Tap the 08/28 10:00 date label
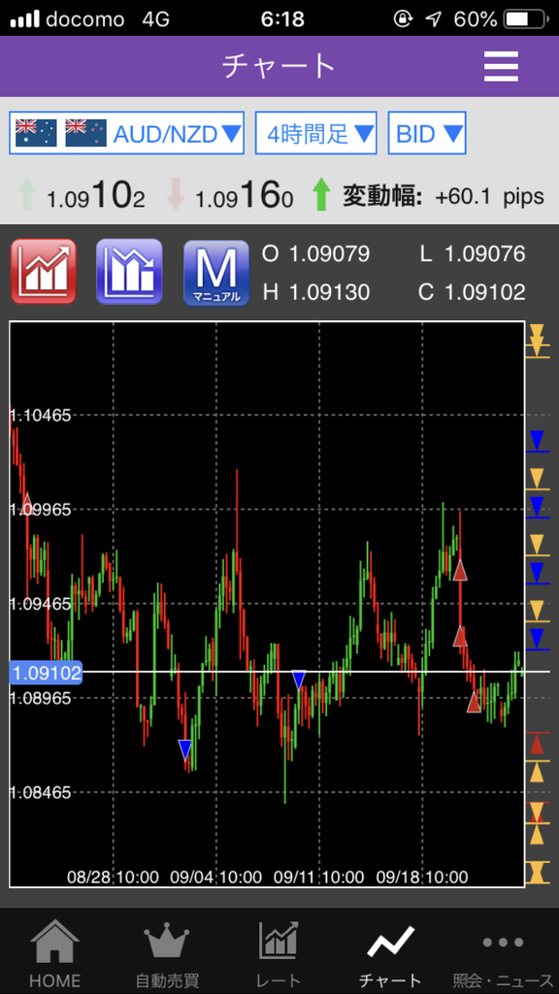Image resolution: width=559 pixels, height=994 pixels. (113, 878)
